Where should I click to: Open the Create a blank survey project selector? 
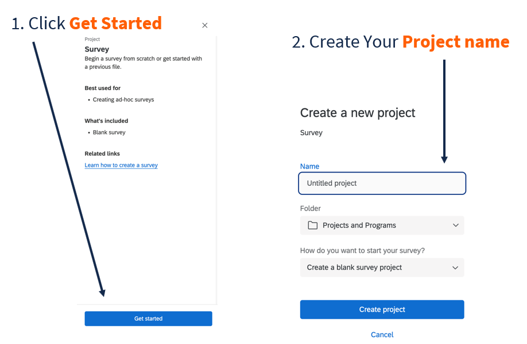pos(382,267)
